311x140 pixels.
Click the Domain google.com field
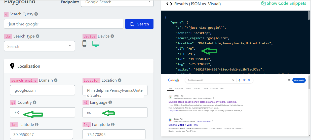[x=43, y=90]
